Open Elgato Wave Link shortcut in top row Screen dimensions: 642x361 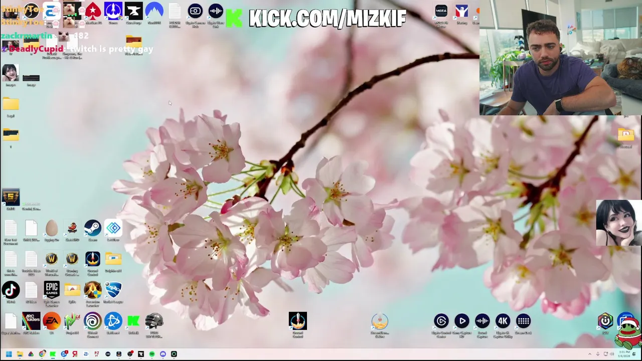coord(216,11)
